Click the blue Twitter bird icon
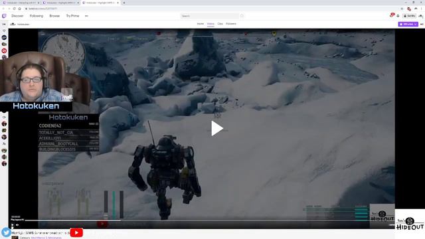The image size is (425, 239). (x=6, y=232)
